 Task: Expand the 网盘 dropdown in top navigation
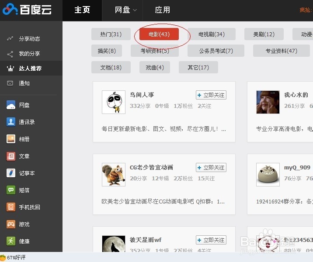[126, 10]
